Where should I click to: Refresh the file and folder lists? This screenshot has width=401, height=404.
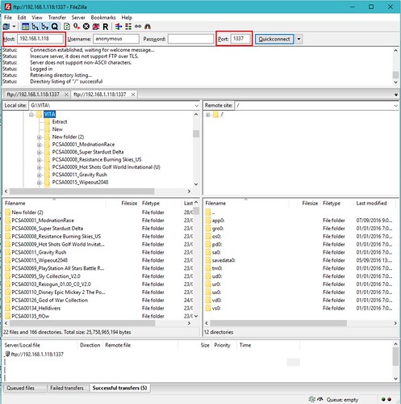[67, 27]
